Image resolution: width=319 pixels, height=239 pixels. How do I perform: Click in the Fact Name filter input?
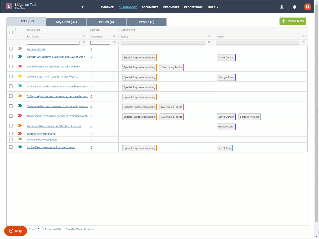point(53,43)
